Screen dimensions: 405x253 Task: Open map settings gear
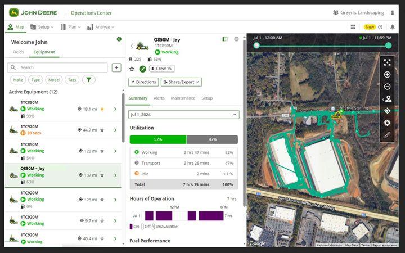click(387, 123)
